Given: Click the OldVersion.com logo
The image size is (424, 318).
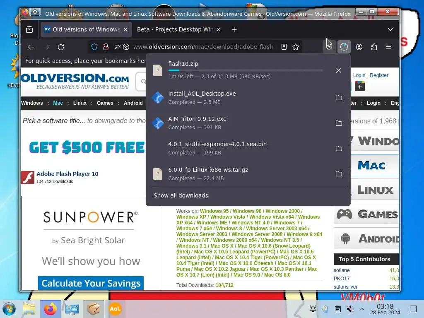Looking at the screenshot, I should click(x=75, y=81).
